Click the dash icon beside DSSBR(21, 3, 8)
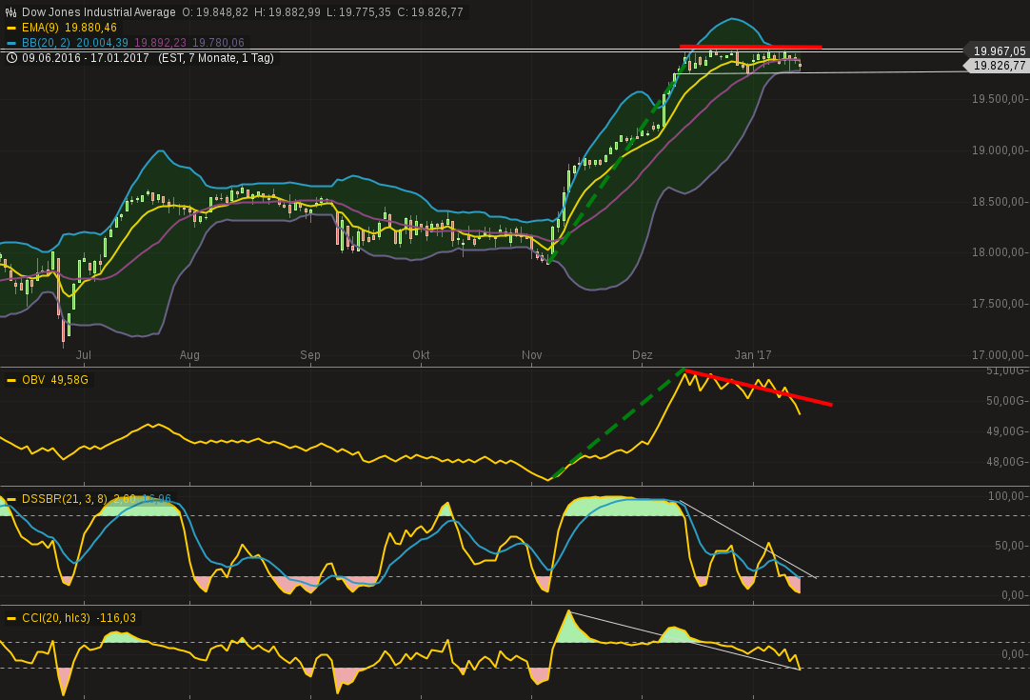This screenshot has height=700, width=1030. 10,498
